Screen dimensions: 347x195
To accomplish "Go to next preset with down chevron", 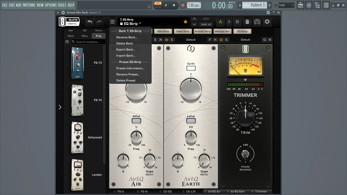I will [x=194, y=25].
